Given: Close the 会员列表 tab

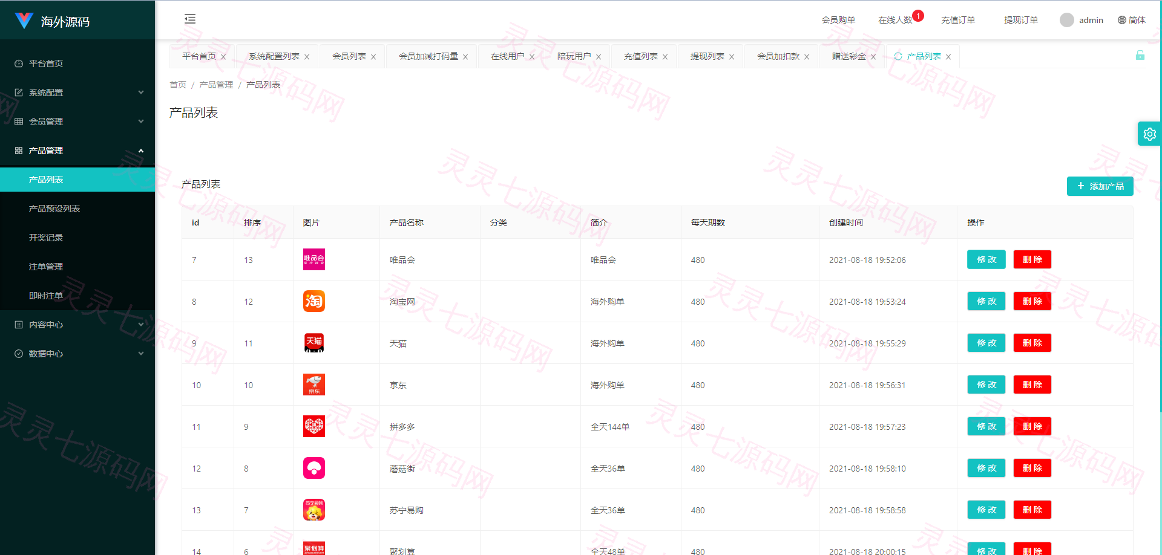Looking at the screenshot, I should [373, 57].
